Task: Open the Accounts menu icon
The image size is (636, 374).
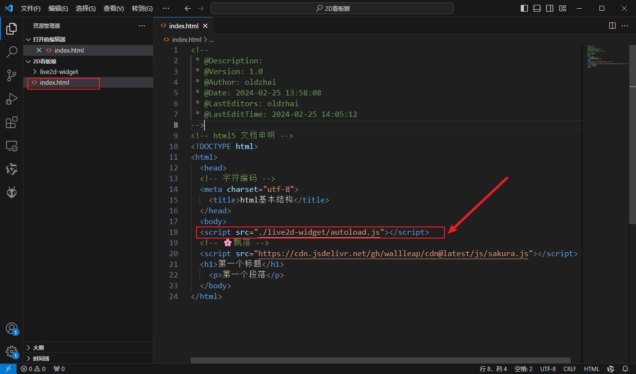Action: point(12,328)
